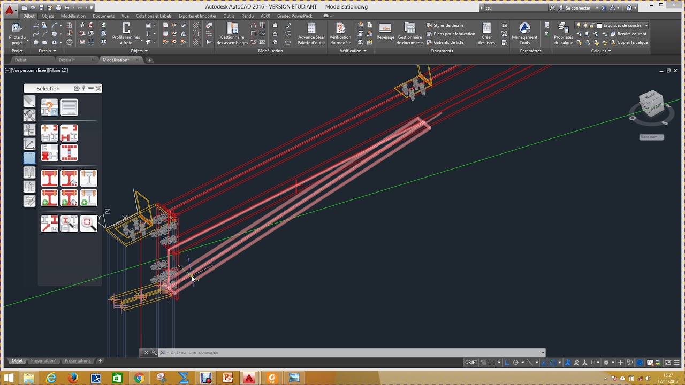Viewport: 685px width, 385px height.
Task: Toggle ortho mode in status bar
Action: tap(507, 362)
